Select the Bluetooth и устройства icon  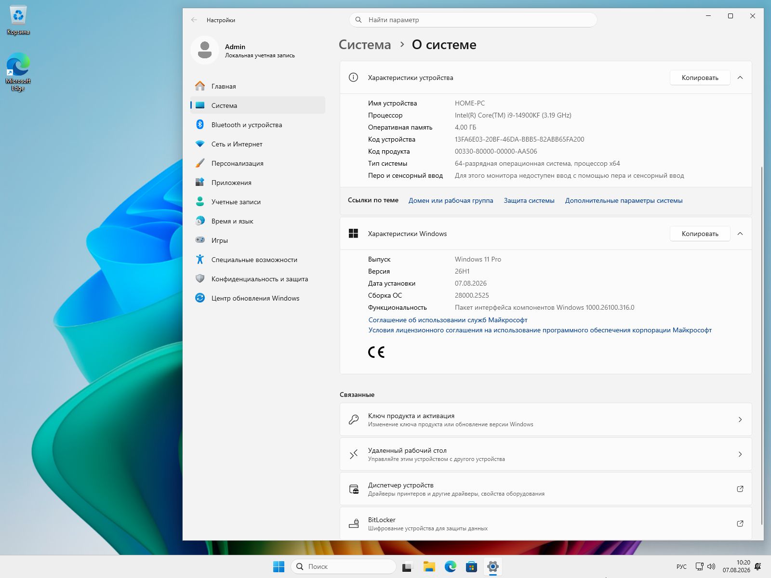(x=200, y=125)
